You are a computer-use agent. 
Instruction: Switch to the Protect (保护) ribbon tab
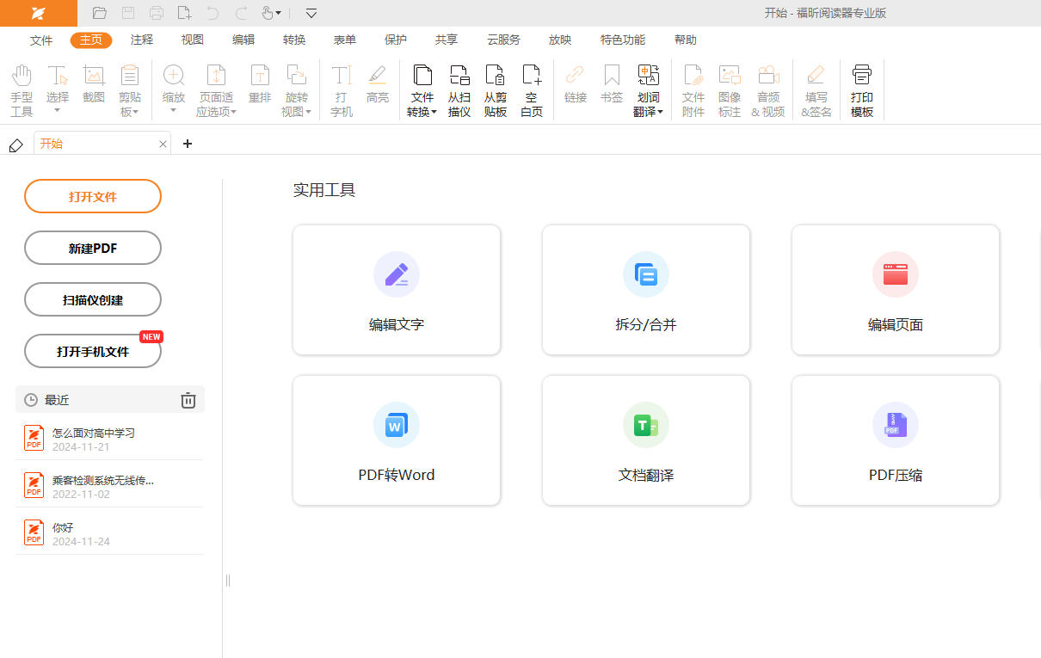click(396, 40)
